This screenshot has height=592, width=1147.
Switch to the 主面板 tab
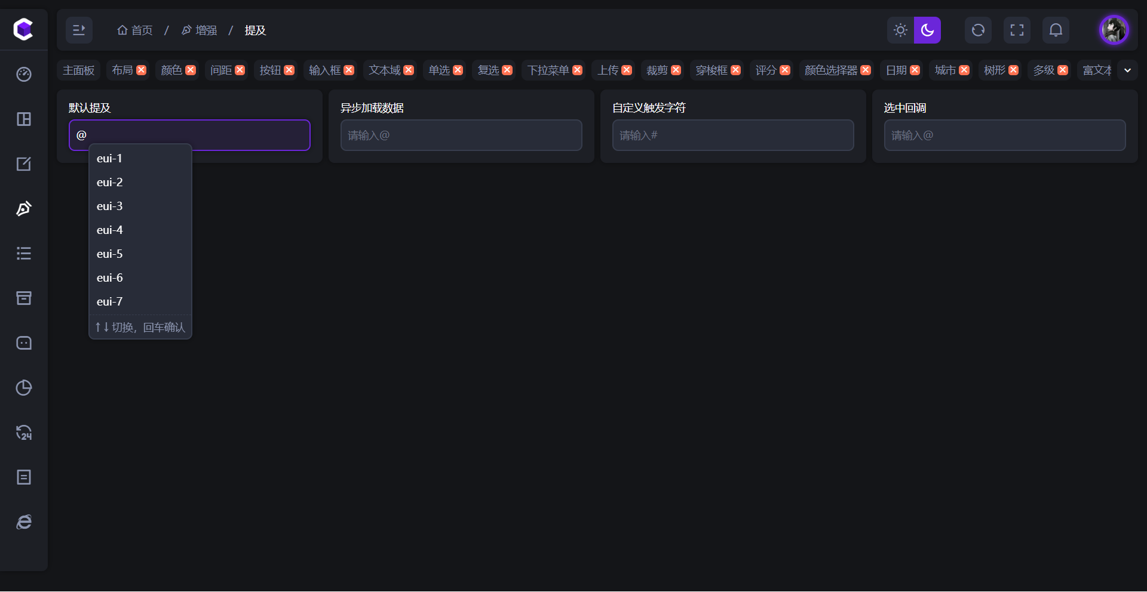79,70
